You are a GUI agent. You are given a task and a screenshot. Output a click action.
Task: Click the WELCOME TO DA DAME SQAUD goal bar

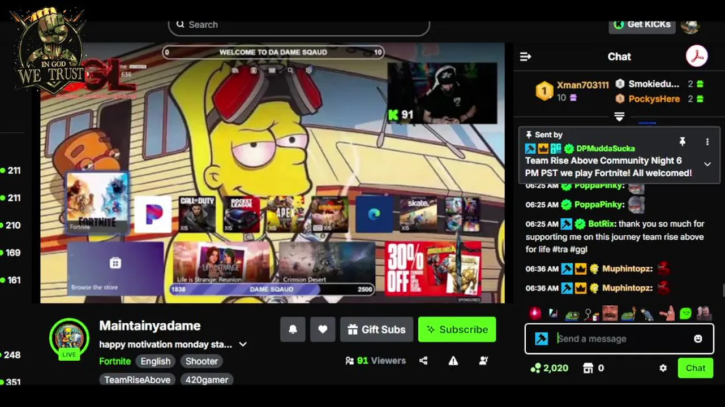[x=273, y=52]
